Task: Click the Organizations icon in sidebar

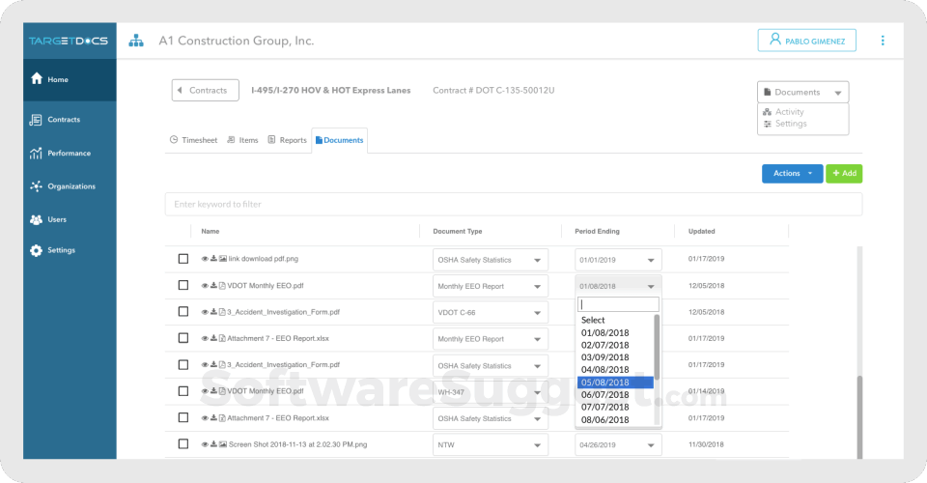Action: coord(37,186)
